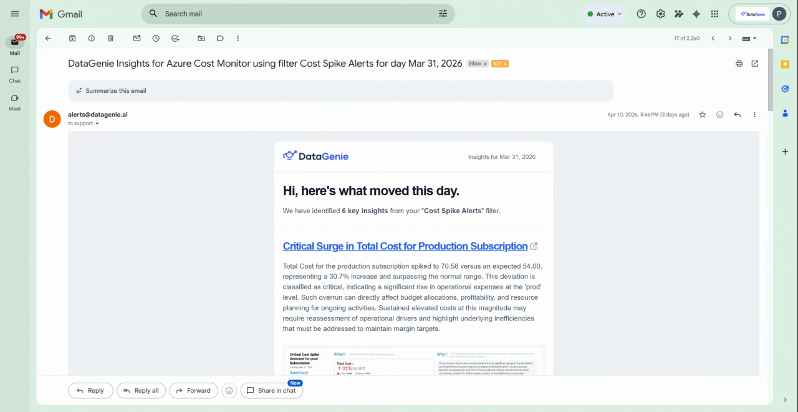Click the Forward button
The width and height of the screenshot is (798, 412).
click(x=193, y=391)
